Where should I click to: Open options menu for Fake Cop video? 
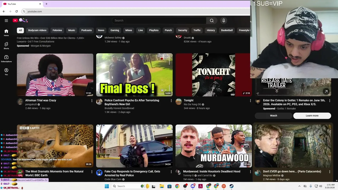pos(171,172)
